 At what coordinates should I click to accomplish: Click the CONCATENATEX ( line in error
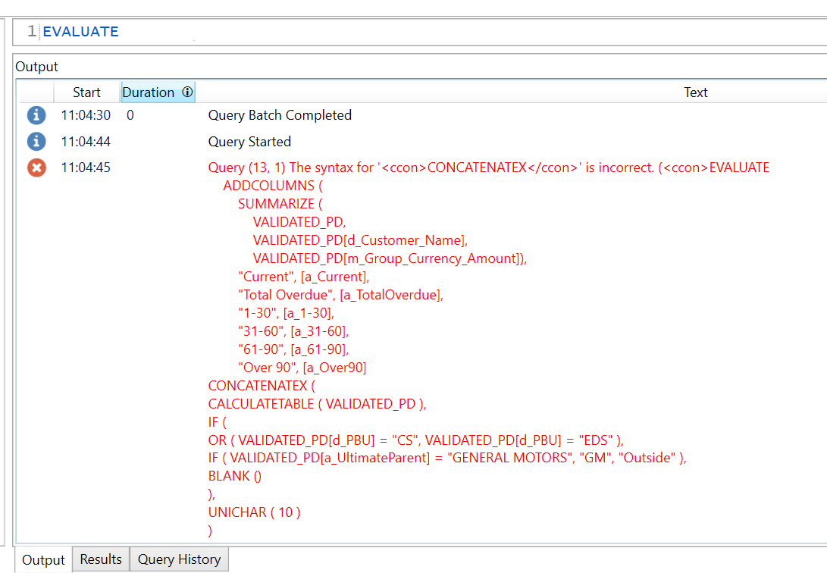pos(262,386)
